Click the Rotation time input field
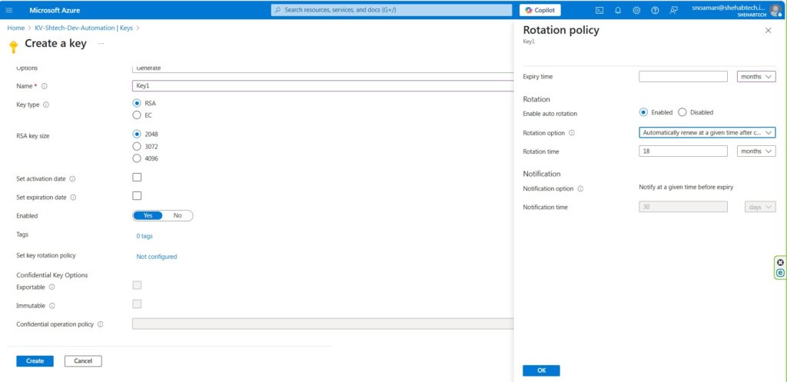 point(683,151)
